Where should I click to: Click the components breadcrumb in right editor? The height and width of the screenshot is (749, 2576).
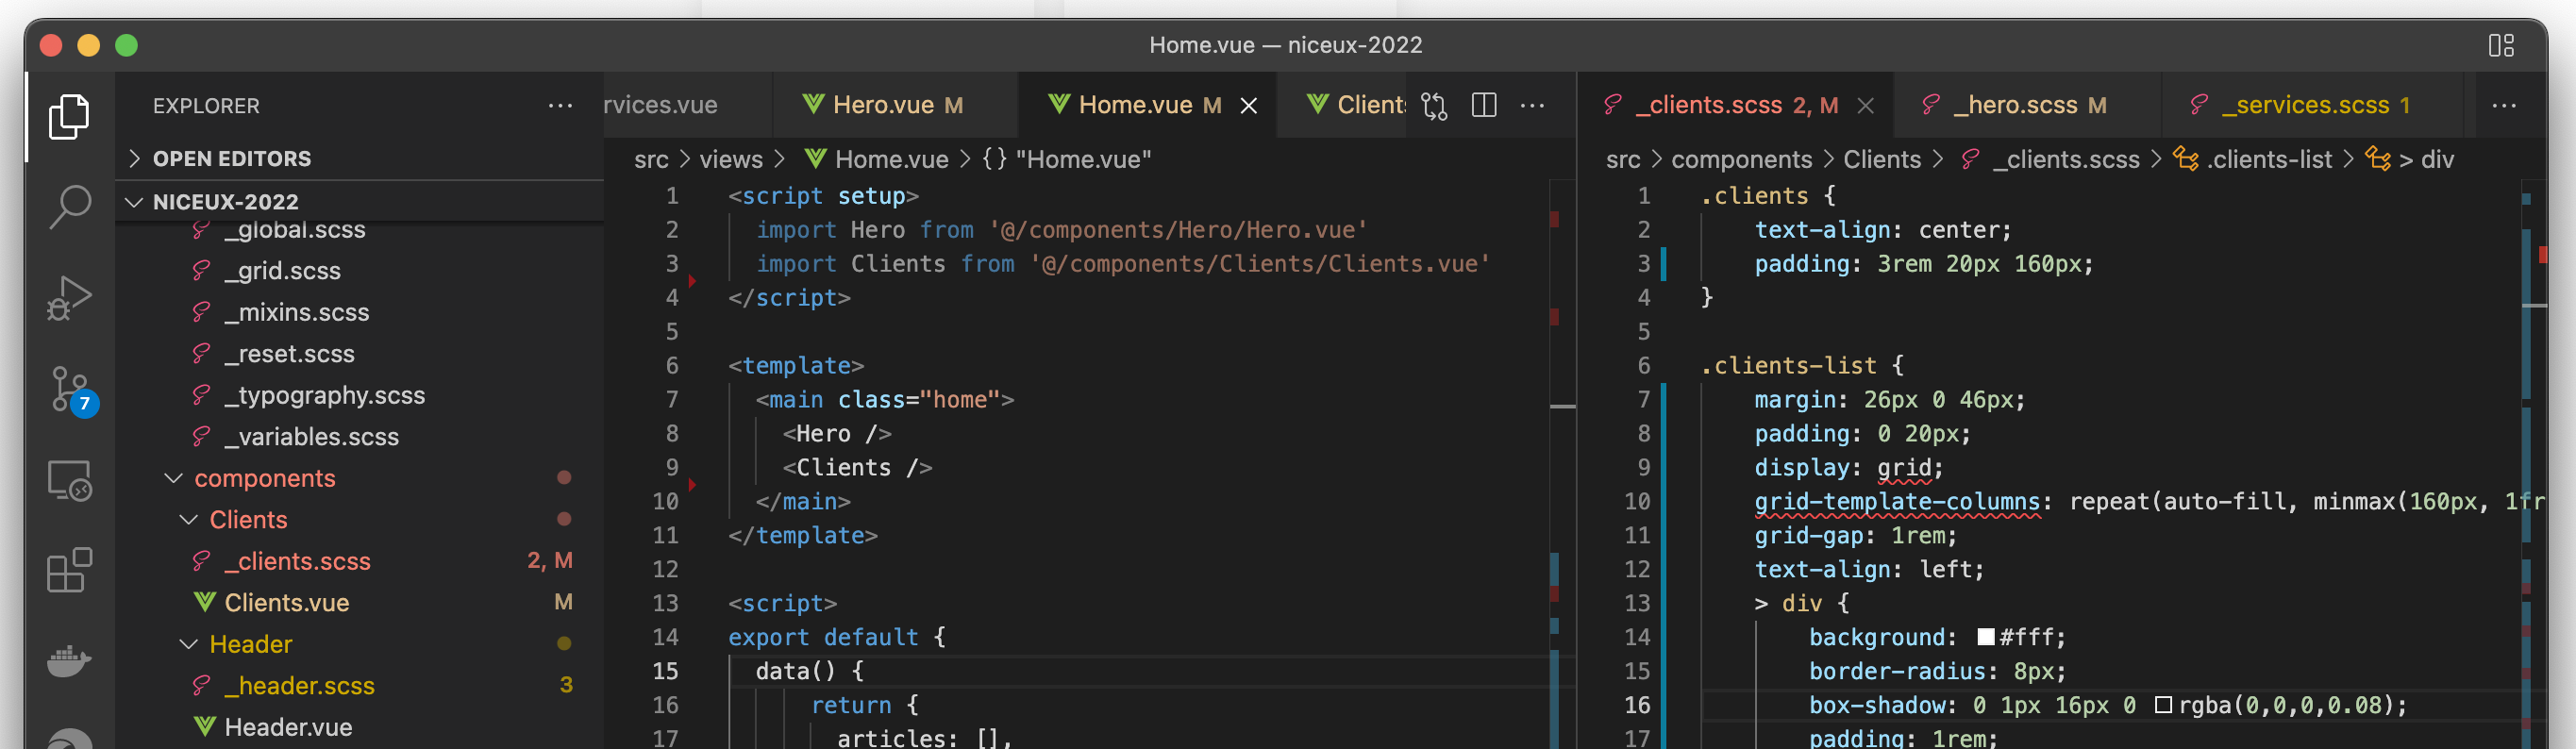click(x=1741, y=159)
